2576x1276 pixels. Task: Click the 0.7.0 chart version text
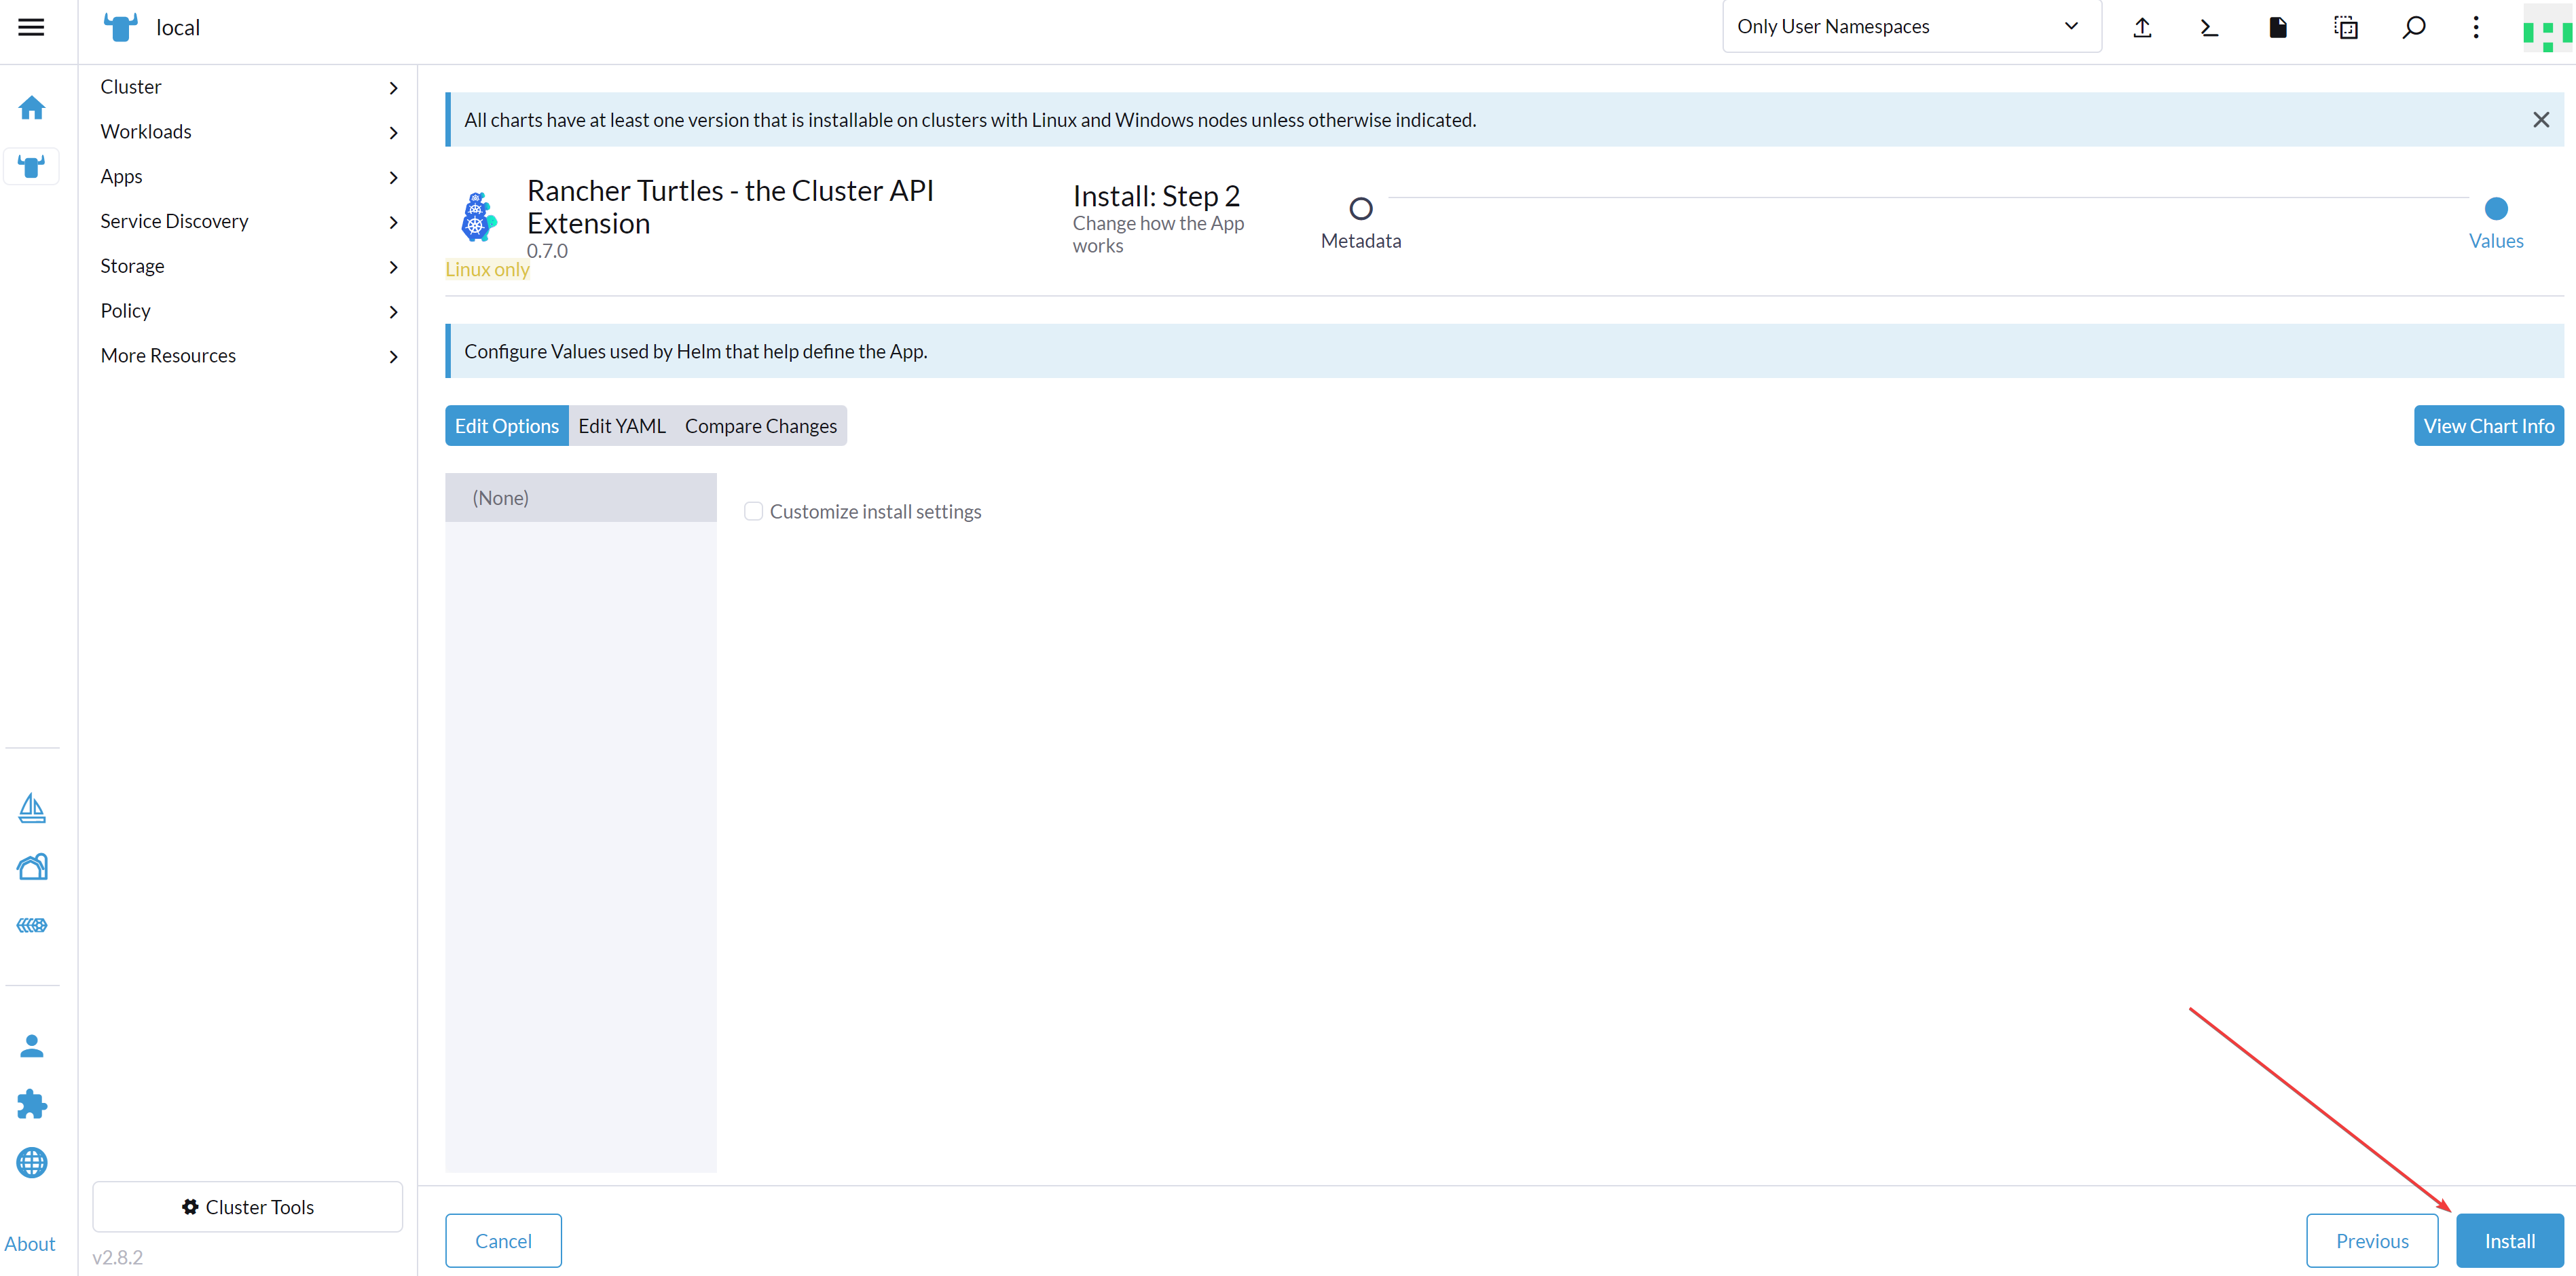point(547,251)
